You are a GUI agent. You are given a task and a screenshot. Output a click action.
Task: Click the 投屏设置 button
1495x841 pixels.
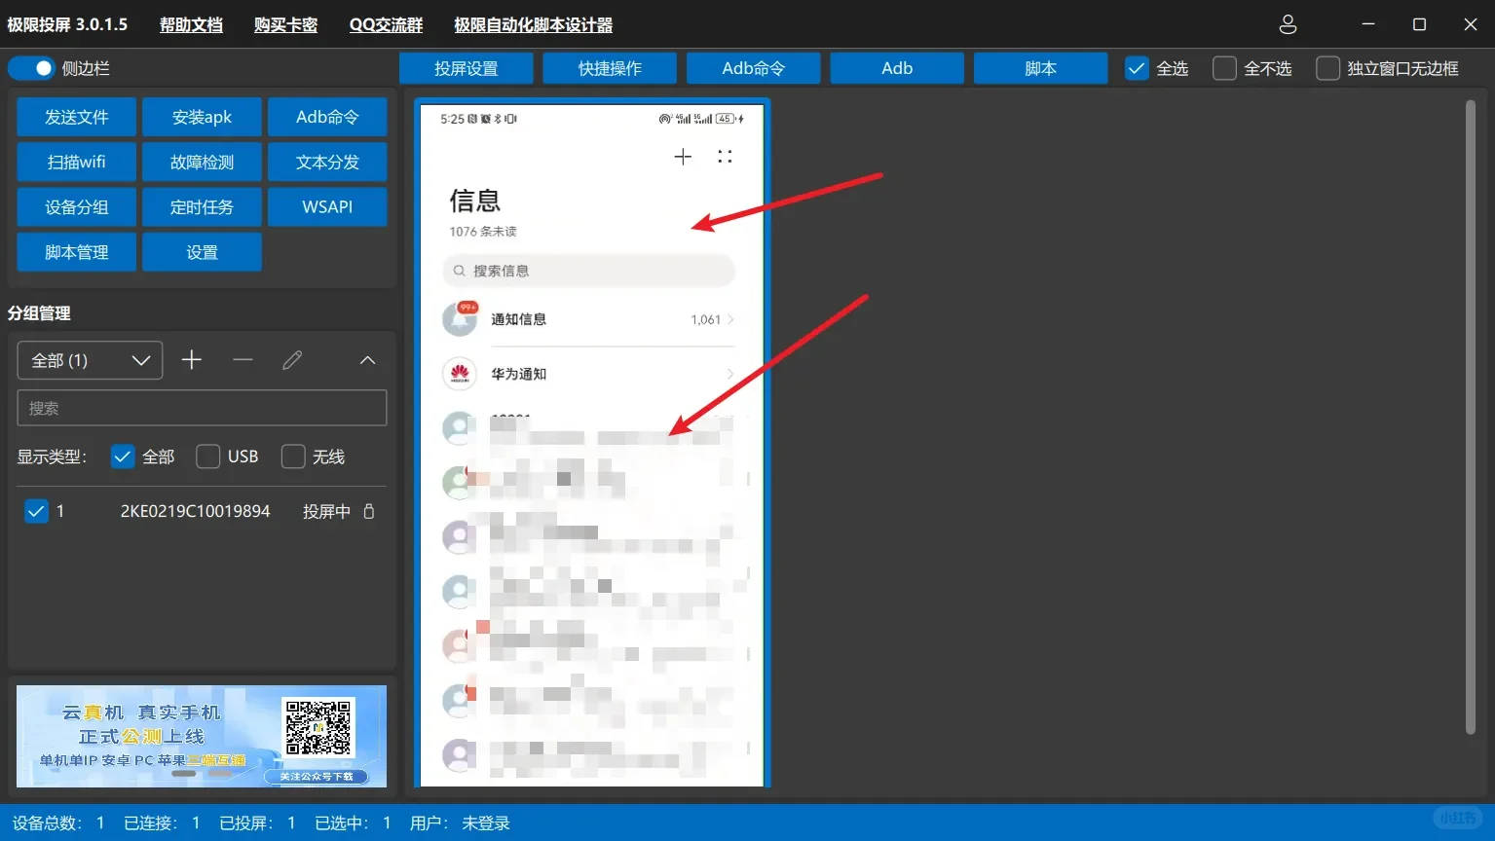click(466, 68)
